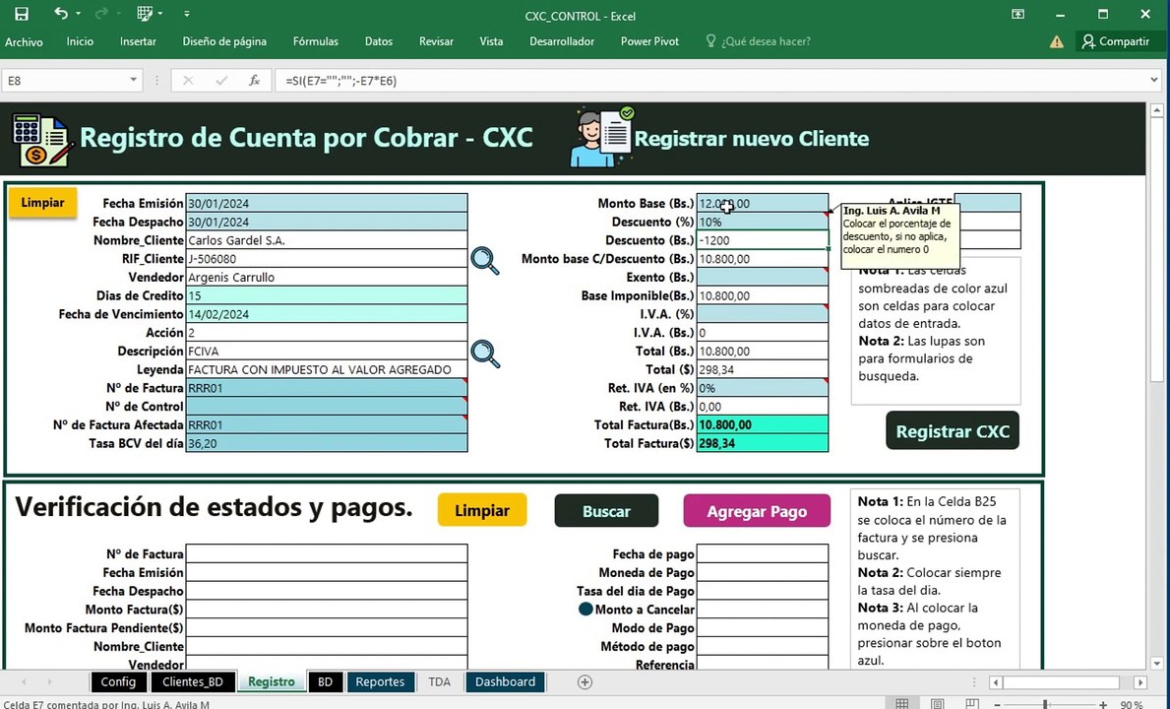The image size is (1170, 709).
Task: Click the blue circle next to Monto a Cancelar
Action: (585, 609)
